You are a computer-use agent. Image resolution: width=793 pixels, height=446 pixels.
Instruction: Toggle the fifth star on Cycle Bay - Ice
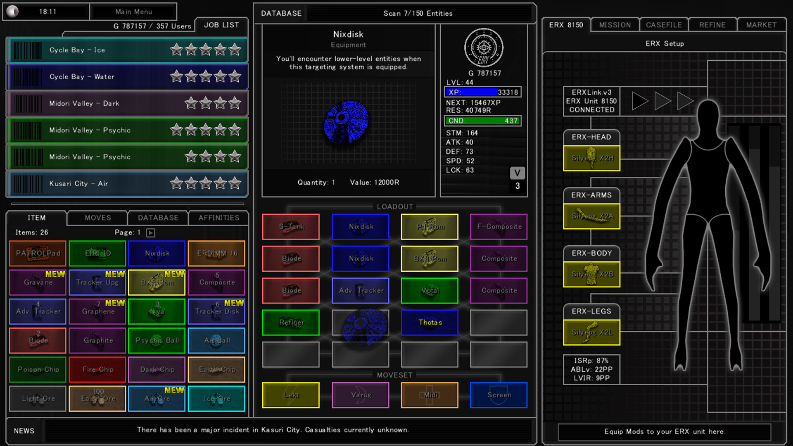point(235,50)
